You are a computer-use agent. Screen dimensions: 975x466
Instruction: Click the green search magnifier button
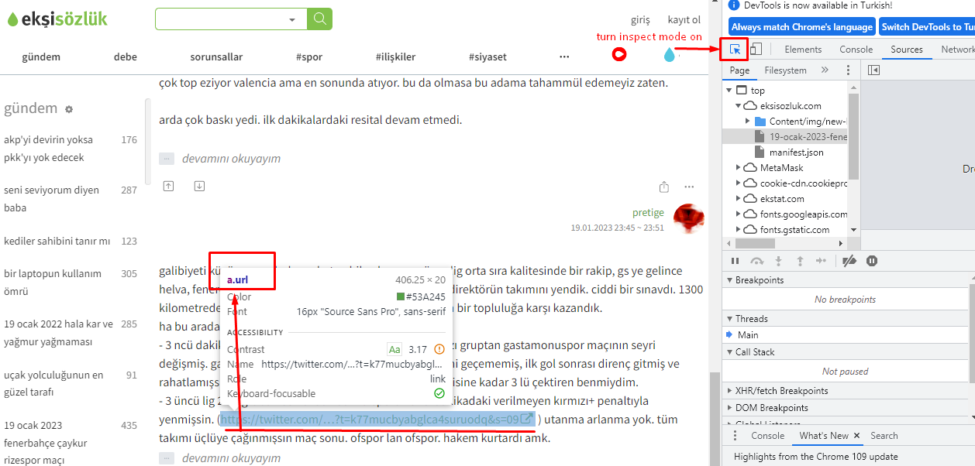[319, 19]
